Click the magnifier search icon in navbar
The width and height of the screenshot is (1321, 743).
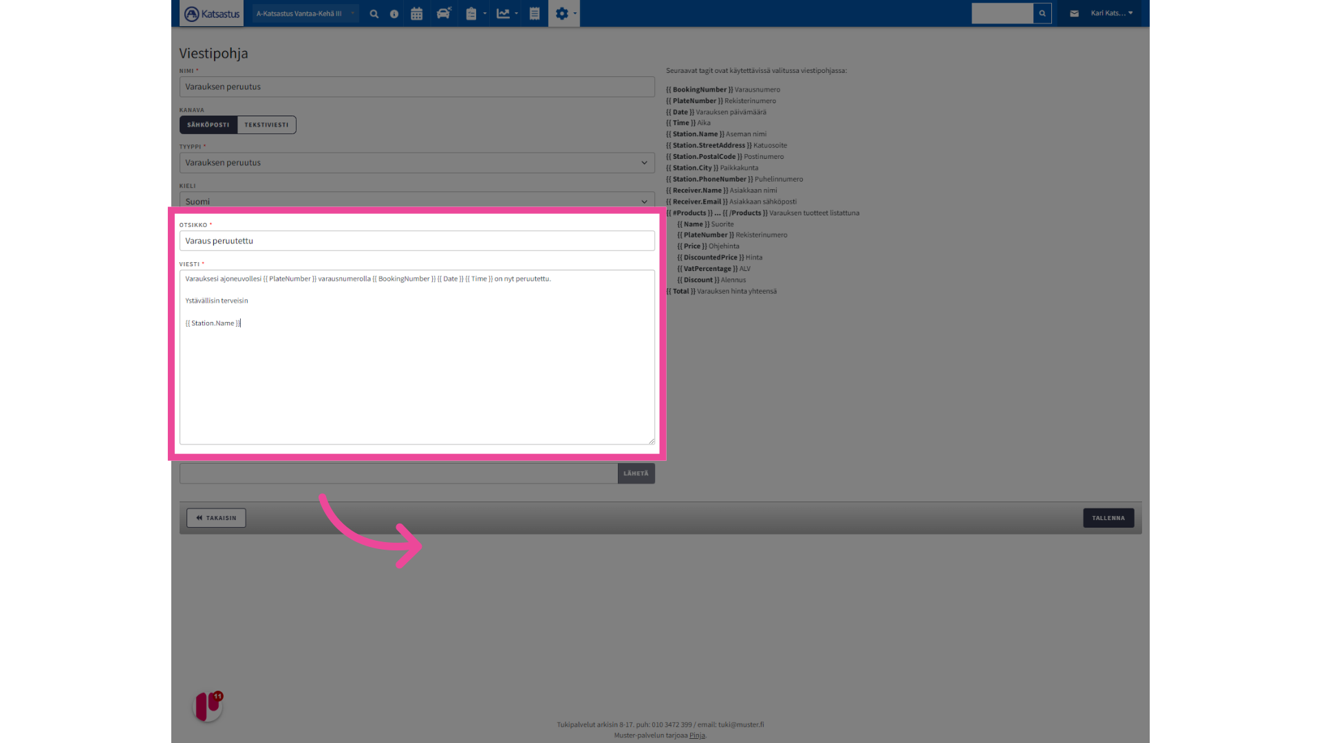pos(374,14)
